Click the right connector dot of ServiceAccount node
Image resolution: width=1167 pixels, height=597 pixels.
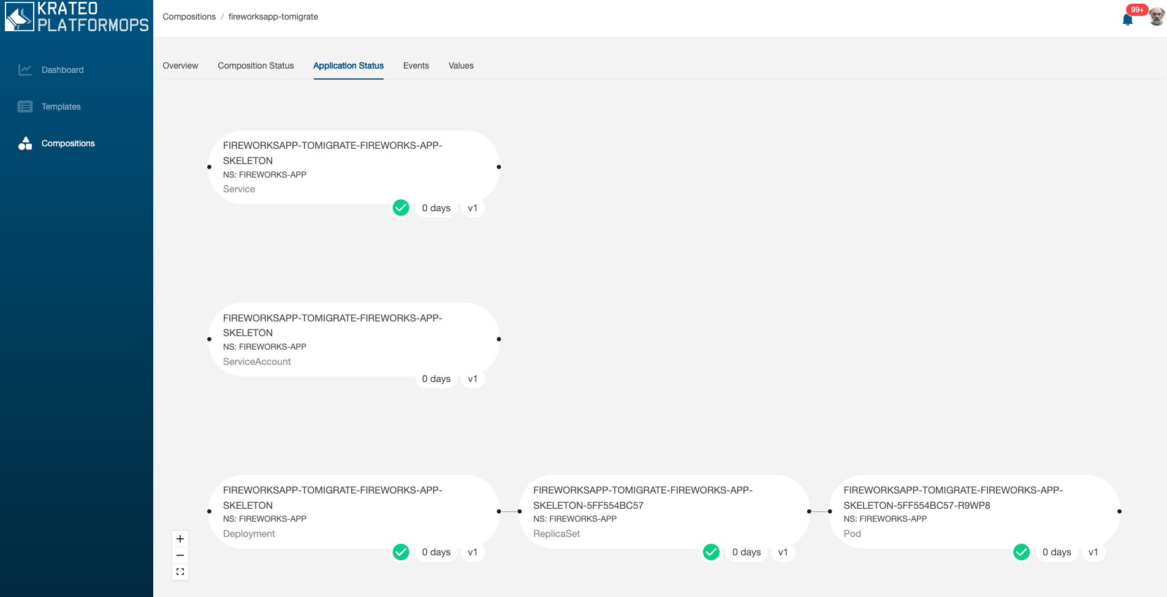(499, 339)
